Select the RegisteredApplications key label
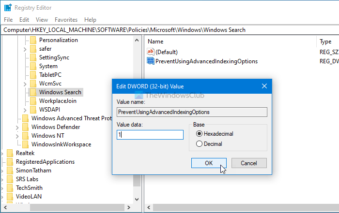The height and width of the screenshot is (213, 339). (x=45, y=162)
